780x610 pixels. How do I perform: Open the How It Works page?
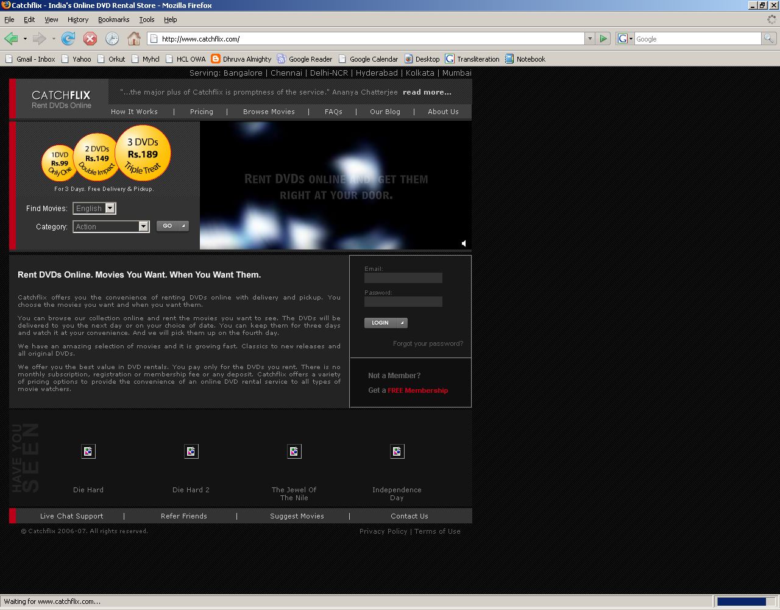tap(134, 112)
